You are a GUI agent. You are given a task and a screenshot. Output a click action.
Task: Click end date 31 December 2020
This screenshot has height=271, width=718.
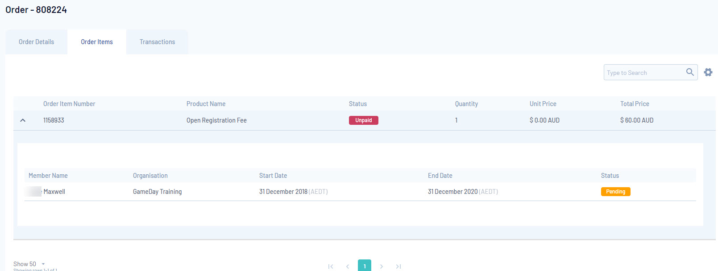click(x=453, y=192)
